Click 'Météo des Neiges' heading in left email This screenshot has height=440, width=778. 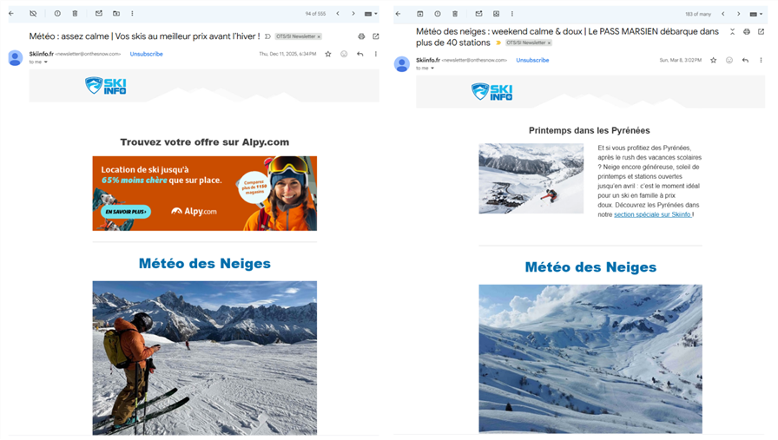pos(204,264)
